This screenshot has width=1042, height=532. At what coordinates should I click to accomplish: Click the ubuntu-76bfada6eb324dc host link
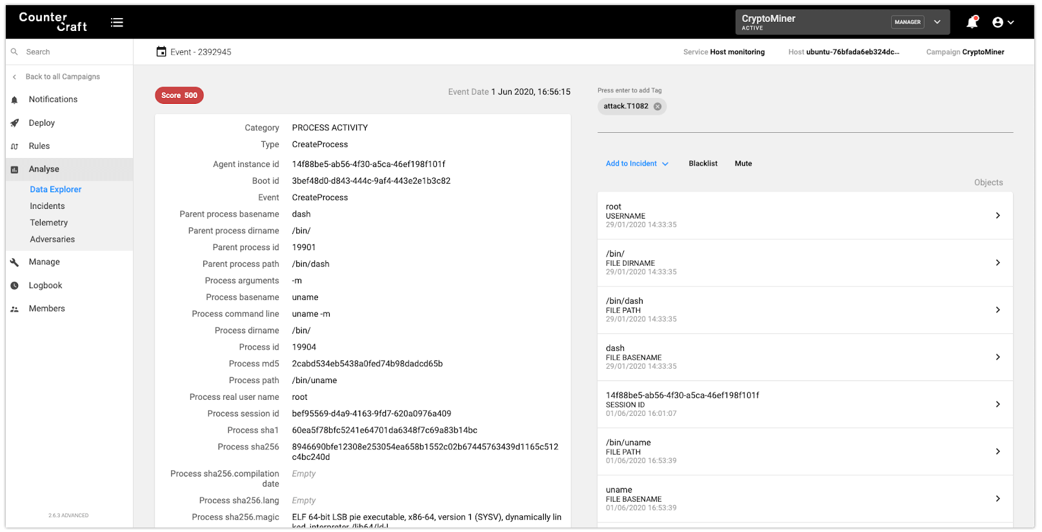(852, 52)
